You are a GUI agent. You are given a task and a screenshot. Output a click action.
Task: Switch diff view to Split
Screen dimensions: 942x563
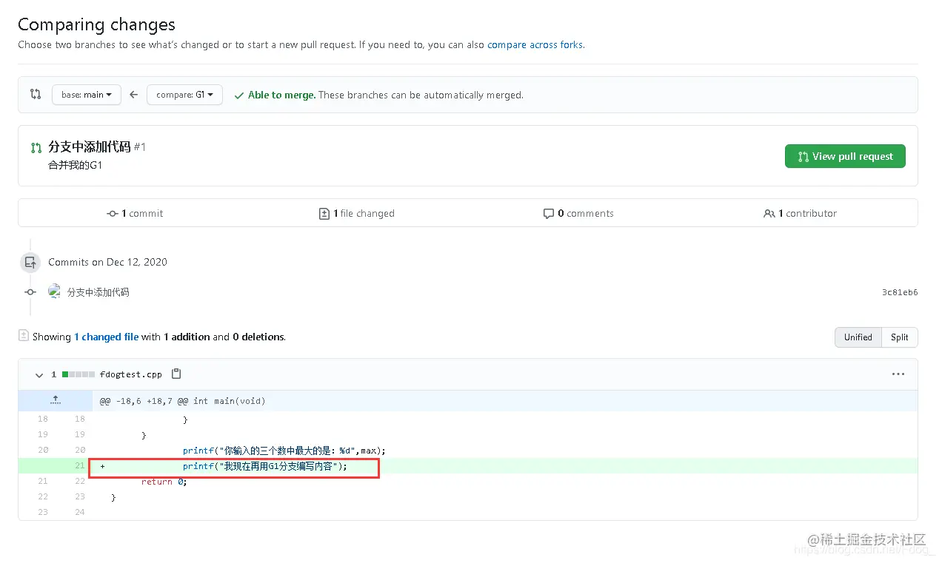click(x=900, y=337)
